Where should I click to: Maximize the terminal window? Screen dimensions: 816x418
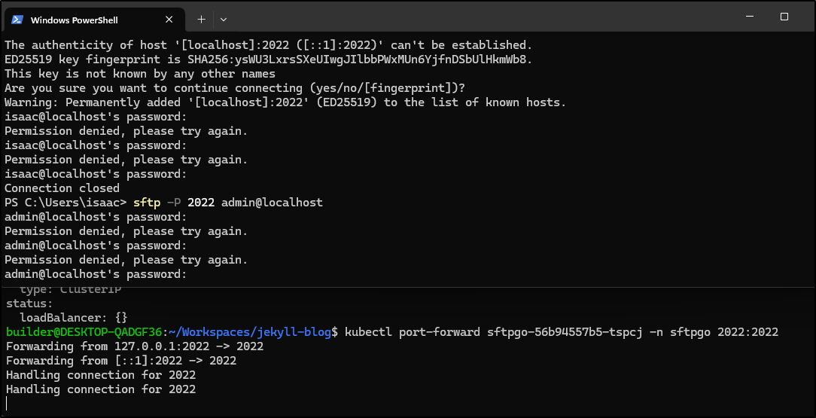click(x=784, y=17)
